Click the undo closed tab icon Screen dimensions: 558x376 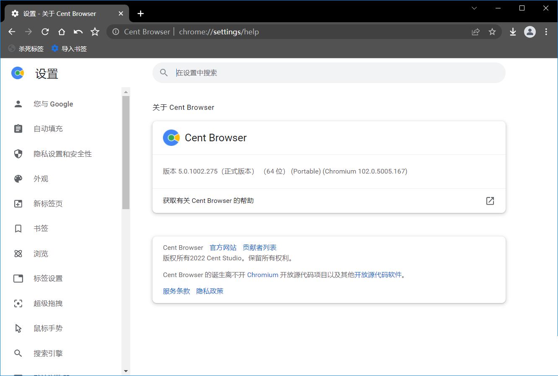coord(78,32)
